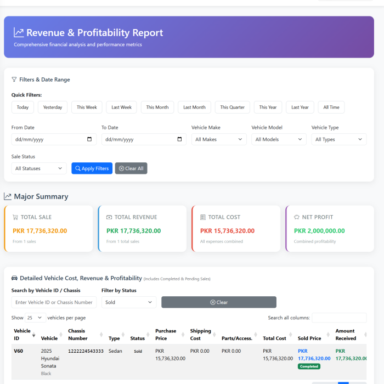This screenshot has height=384, width=384.
Task: Focus the Vehicle ID or Chassis search field
Action: pos(54,302)
